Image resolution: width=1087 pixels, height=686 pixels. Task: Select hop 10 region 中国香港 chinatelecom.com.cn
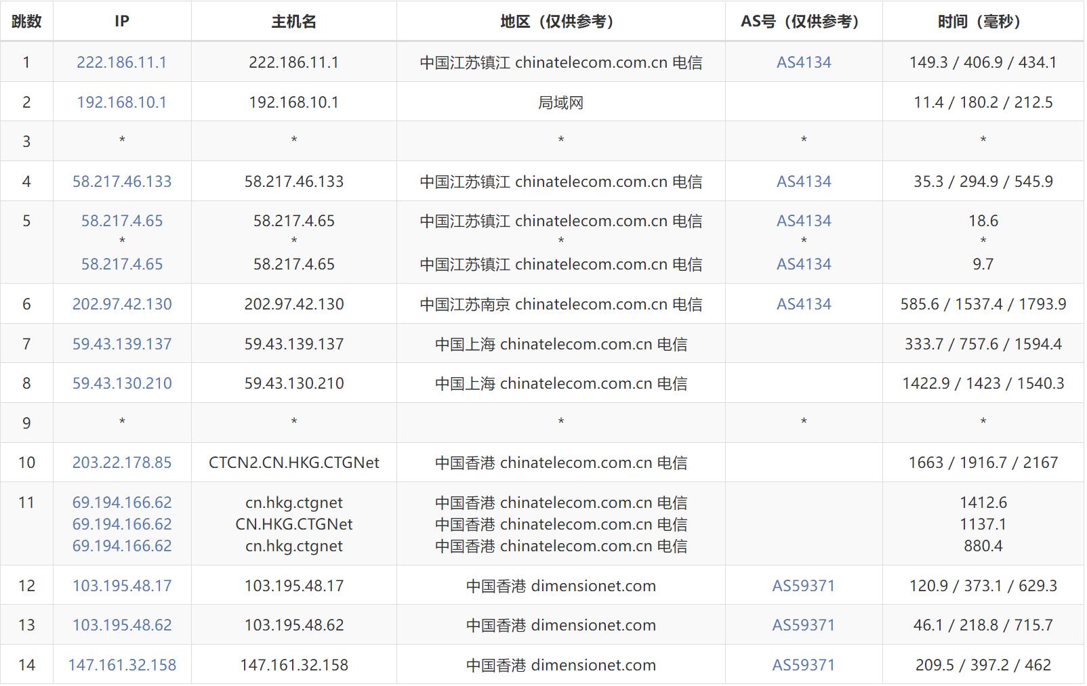561,463
